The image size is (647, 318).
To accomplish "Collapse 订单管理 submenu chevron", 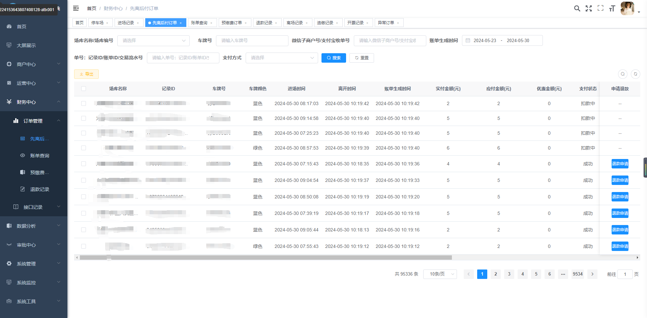I will pyautogui.click(x=59, y=120).
